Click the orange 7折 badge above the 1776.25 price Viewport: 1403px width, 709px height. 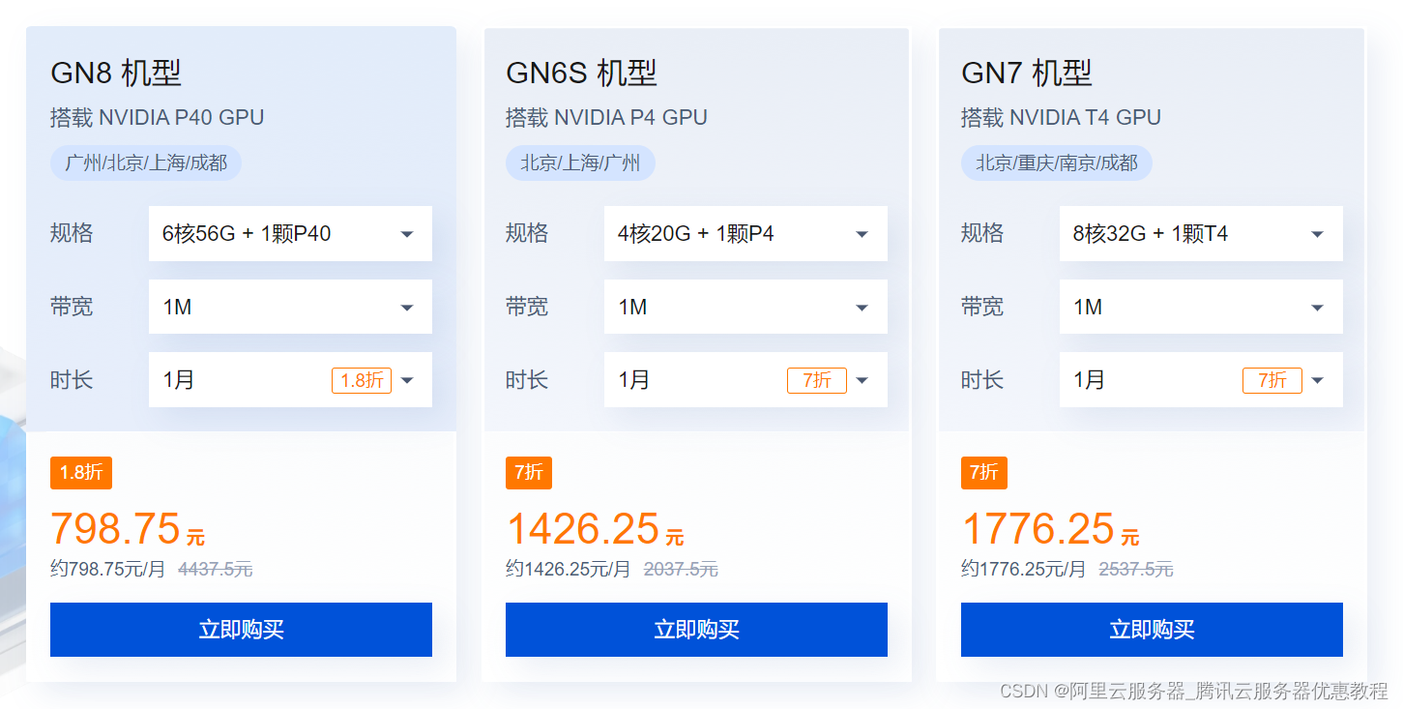(984, 473)
